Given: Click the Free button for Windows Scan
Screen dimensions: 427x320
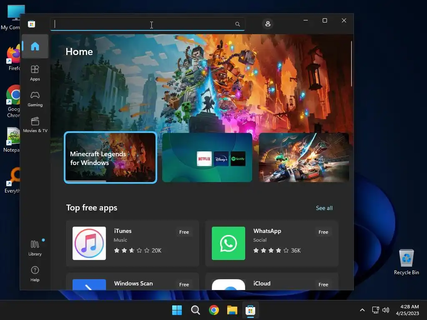Looking at the screenshot, I should point(184,284).
